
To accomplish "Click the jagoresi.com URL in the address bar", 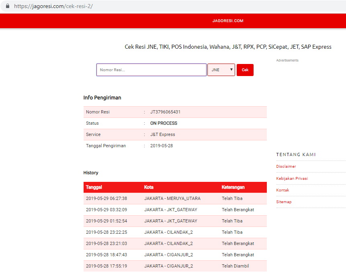I will tap(53, 6).
